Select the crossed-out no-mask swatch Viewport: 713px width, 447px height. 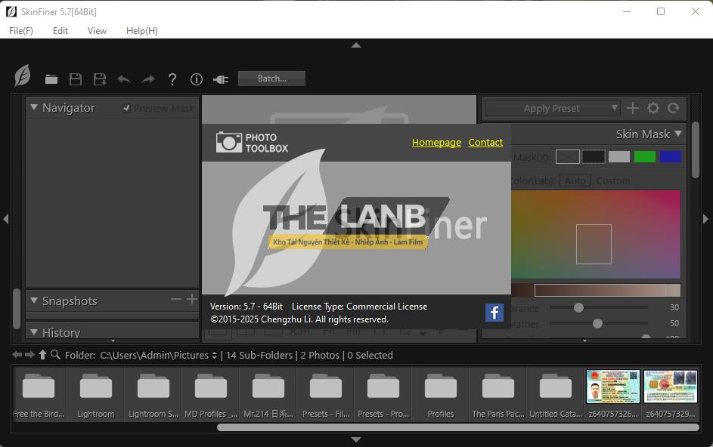click(x=568, y=157)
